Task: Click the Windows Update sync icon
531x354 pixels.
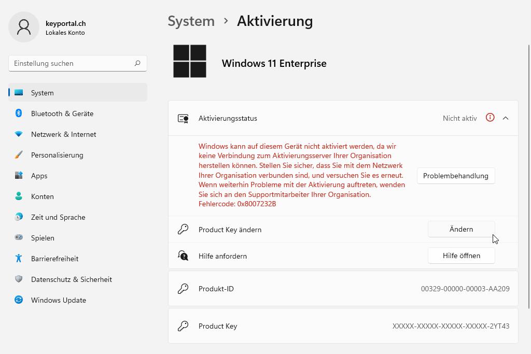Action: (19, 300)
